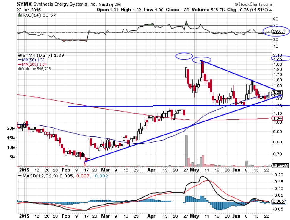The height and width of the screenshot is (220, 290).
Task: Click the 1.70 price axis label
Action: [278, 75]
